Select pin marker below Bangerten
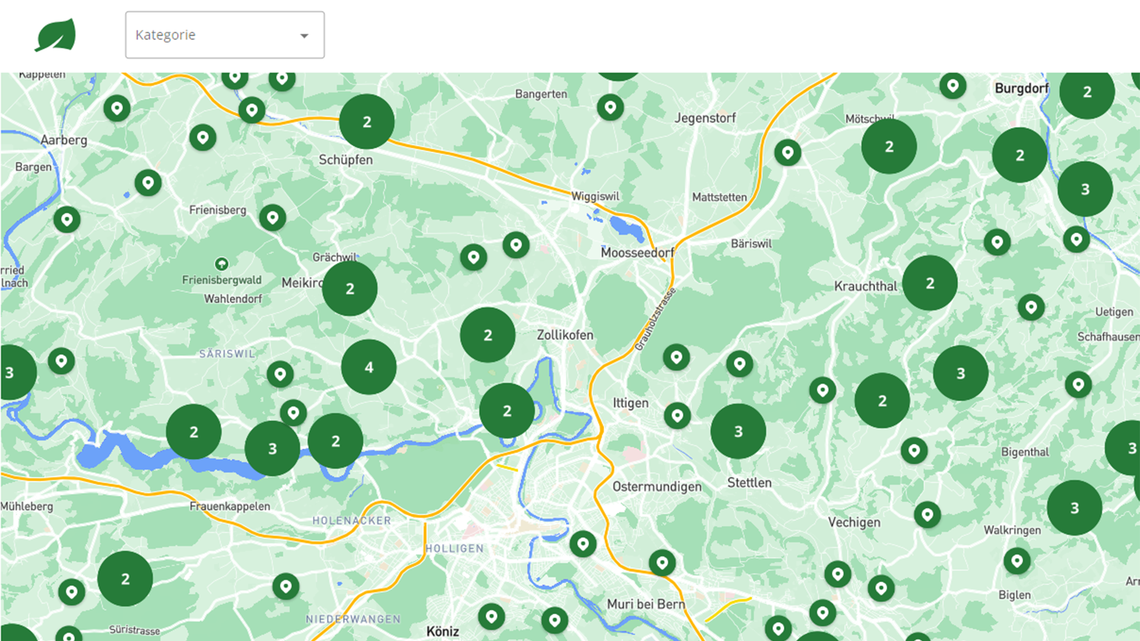This screenshot has height=641, width=1140. [610, 107]
